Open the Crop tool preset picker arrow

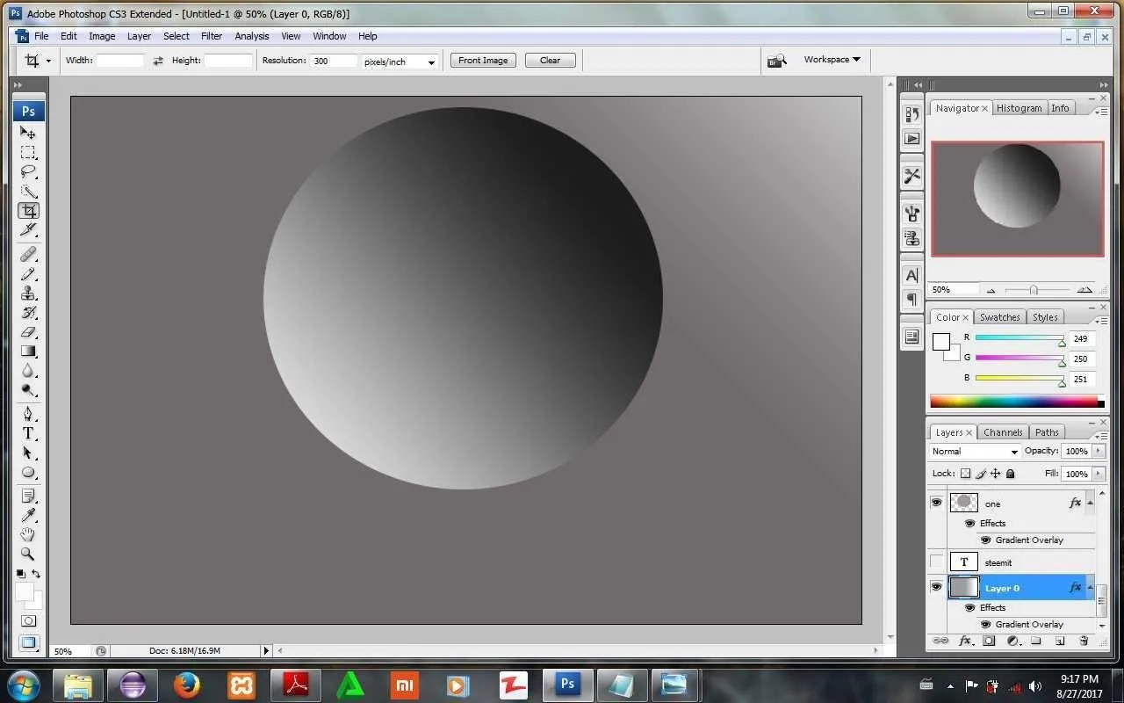[48, 61]
